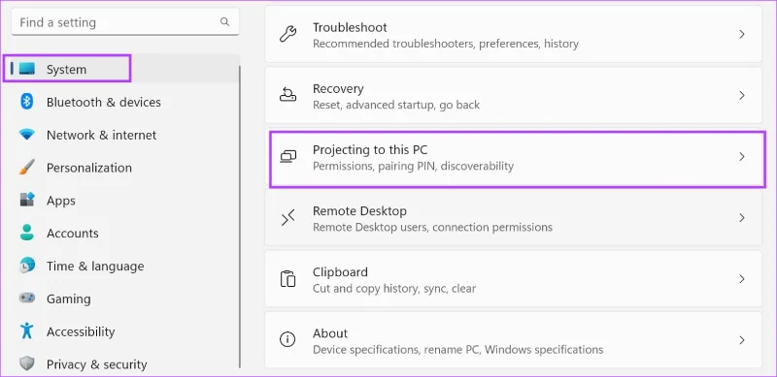Click the Recovery drive icon

tap(287, 95)
